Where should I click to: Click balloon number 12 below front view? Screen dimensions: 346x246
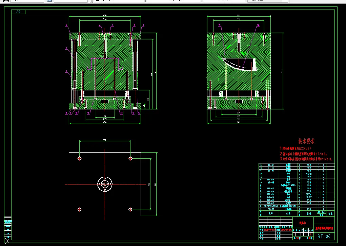point(121,113)
